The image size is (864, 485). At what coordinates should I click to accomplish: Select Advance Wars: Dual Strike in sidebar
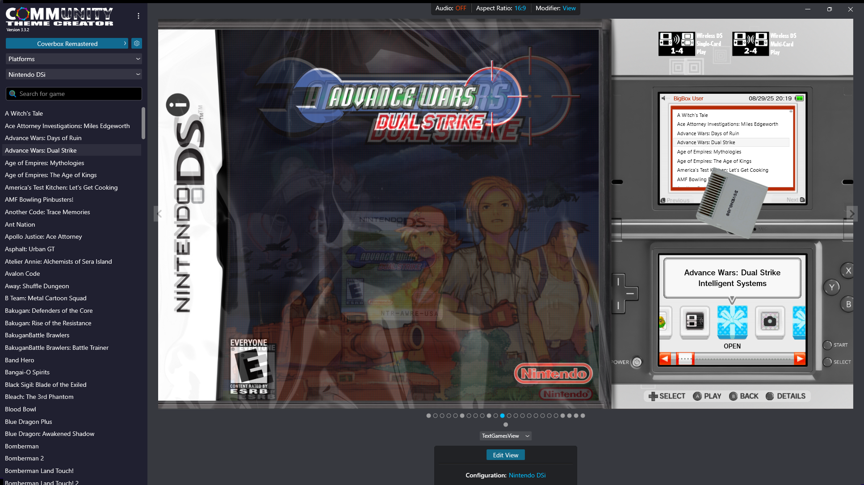(x=71, y=150)
